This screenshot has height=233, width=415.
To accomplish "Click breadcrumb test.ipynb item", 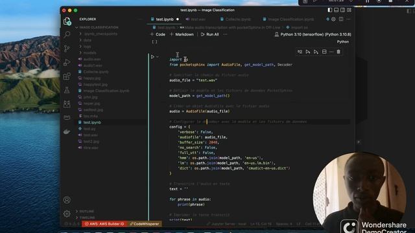I will [x=164, y=27].
